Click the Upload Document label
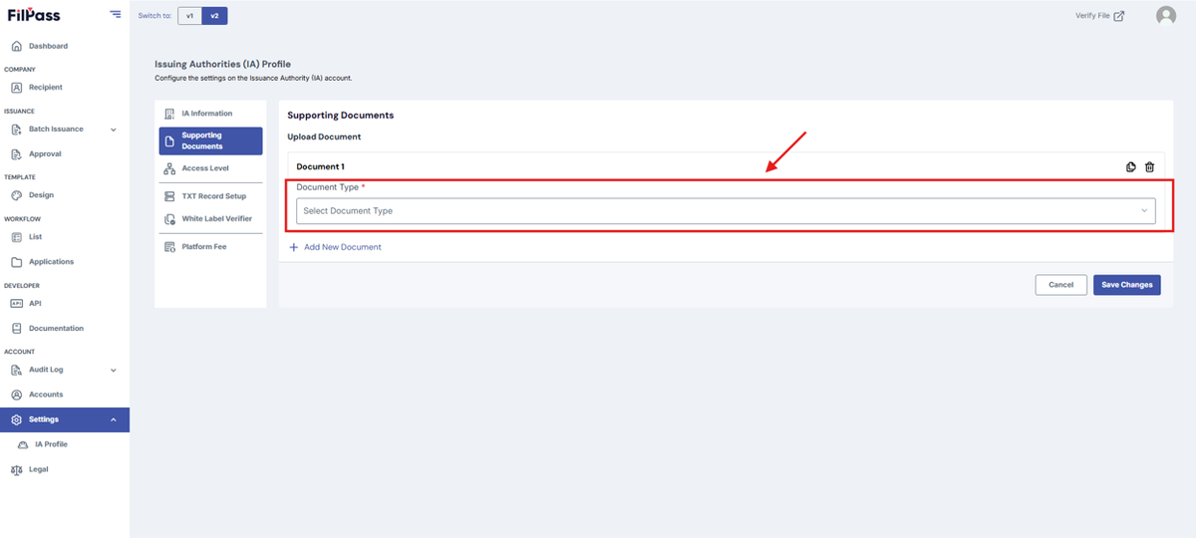 tap(324, 136)
